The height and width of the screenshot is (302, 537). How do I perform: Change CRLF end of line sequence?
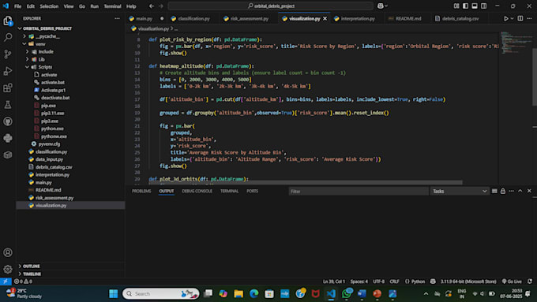(x=394, y=281)
